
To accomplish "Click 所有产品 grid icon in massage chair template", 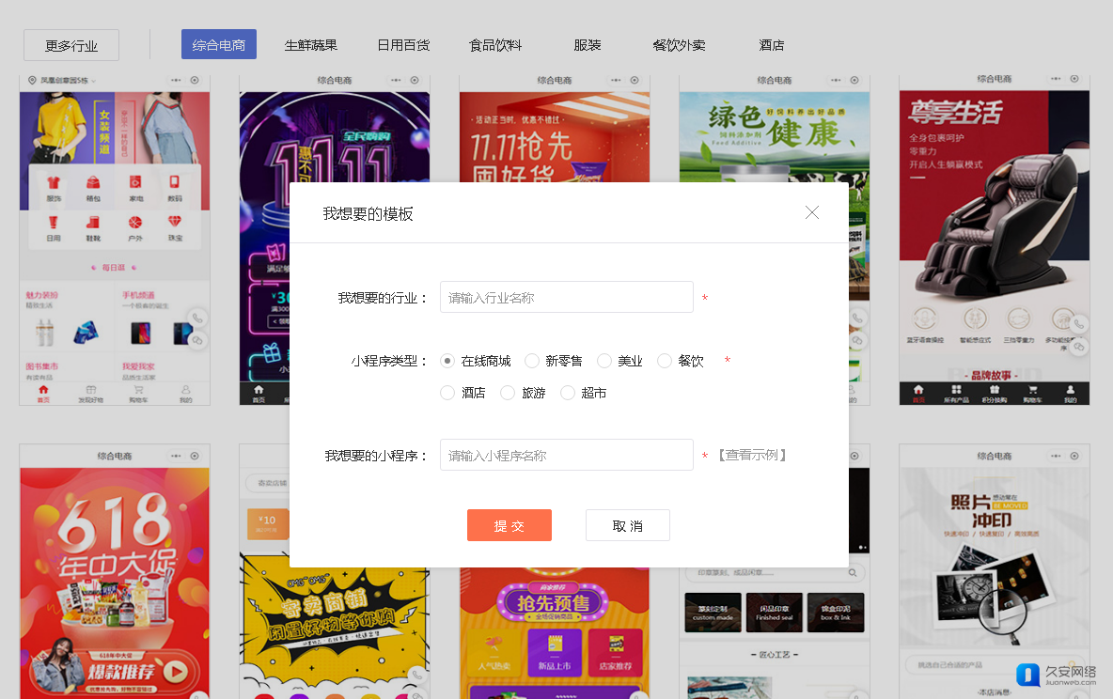I will pyautogui.click(x=956, y=391).
